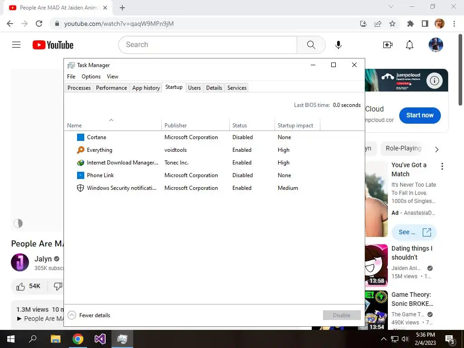This screenshot has width=464, height=348.
Task: Sort startup list by Name column
Action: pos(113,126)
